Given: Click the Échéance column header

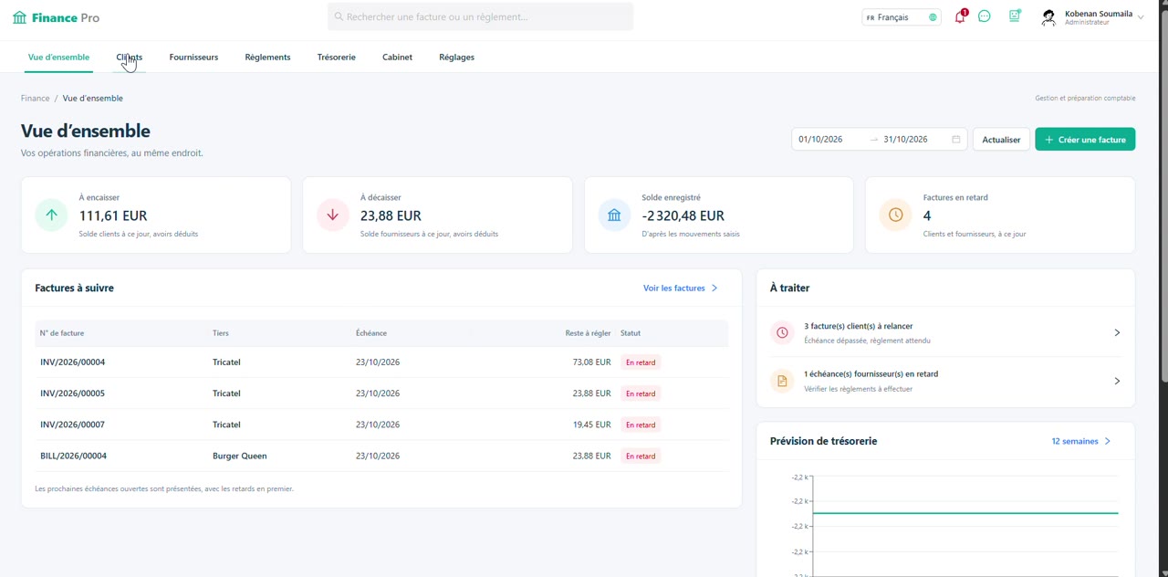Looking at the screenshot, I should pos(371,333).
